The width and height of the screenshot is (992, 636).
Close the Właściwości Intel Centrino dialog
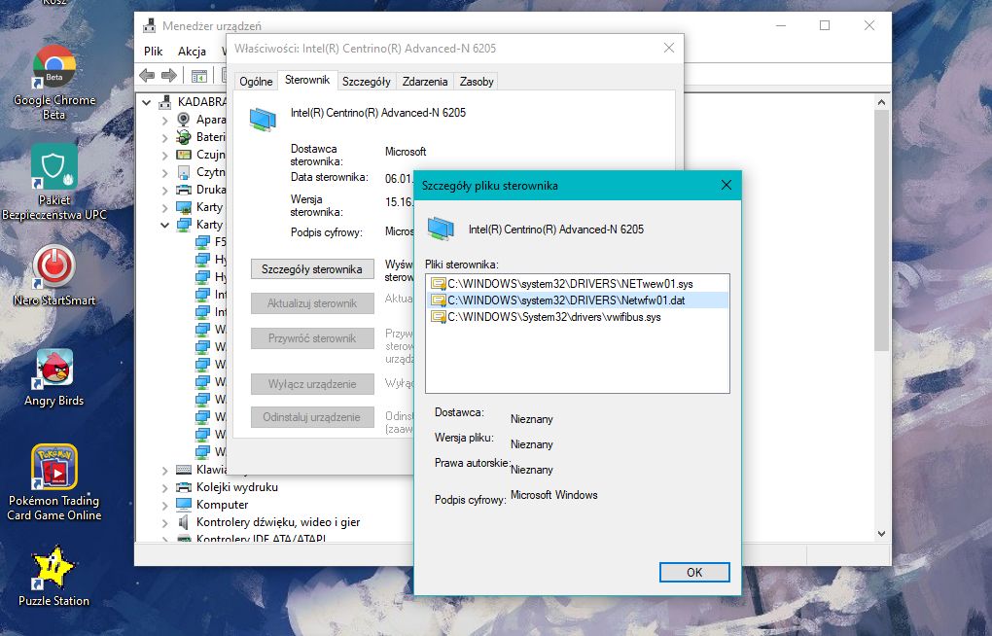pyautogui.click(x=669, y=48)
